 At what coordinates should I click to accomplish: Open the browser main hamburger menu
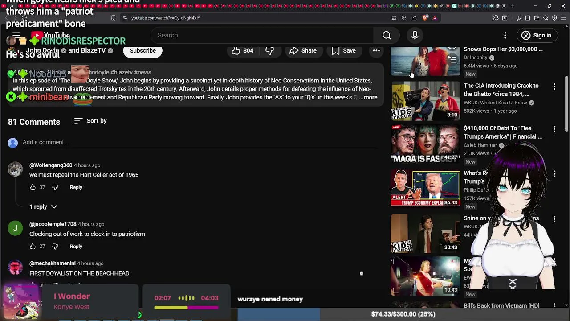click(x=564, y=18)
